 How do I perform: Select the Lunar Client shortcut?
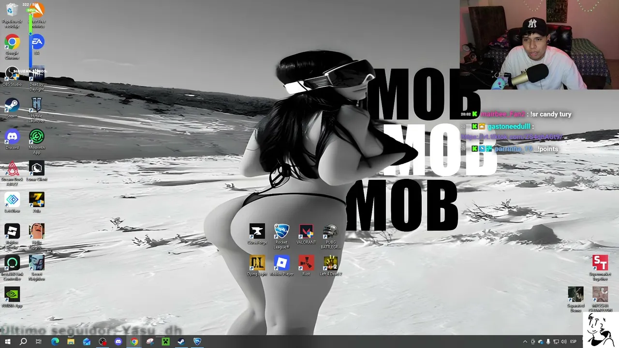point(37,171)
